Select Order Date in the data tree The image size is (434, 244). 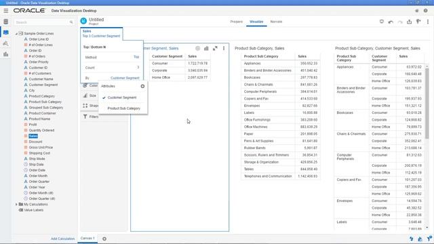pyautogui.click(x=37, y=170)
